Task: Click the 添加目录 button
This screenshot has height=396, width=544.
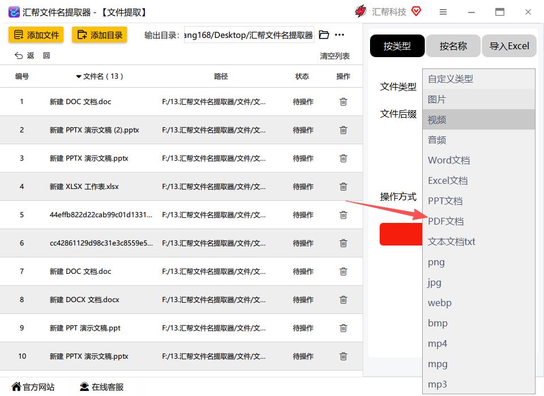Action: [x=100, y=35]
